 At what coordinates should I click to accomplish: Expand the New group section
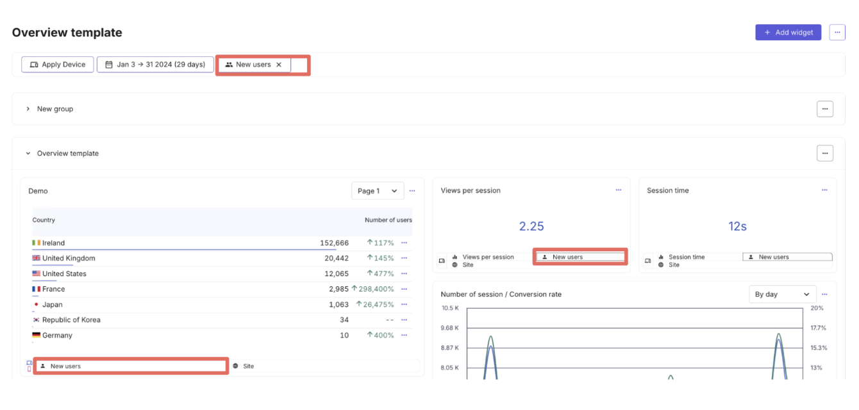click(28, 109)
